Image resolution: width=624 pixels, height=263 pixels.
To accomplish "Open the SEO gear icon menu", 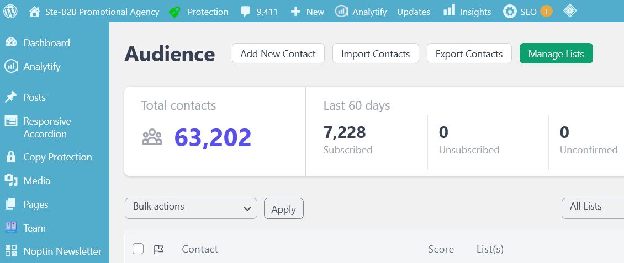I will click(x=510, y=12).
